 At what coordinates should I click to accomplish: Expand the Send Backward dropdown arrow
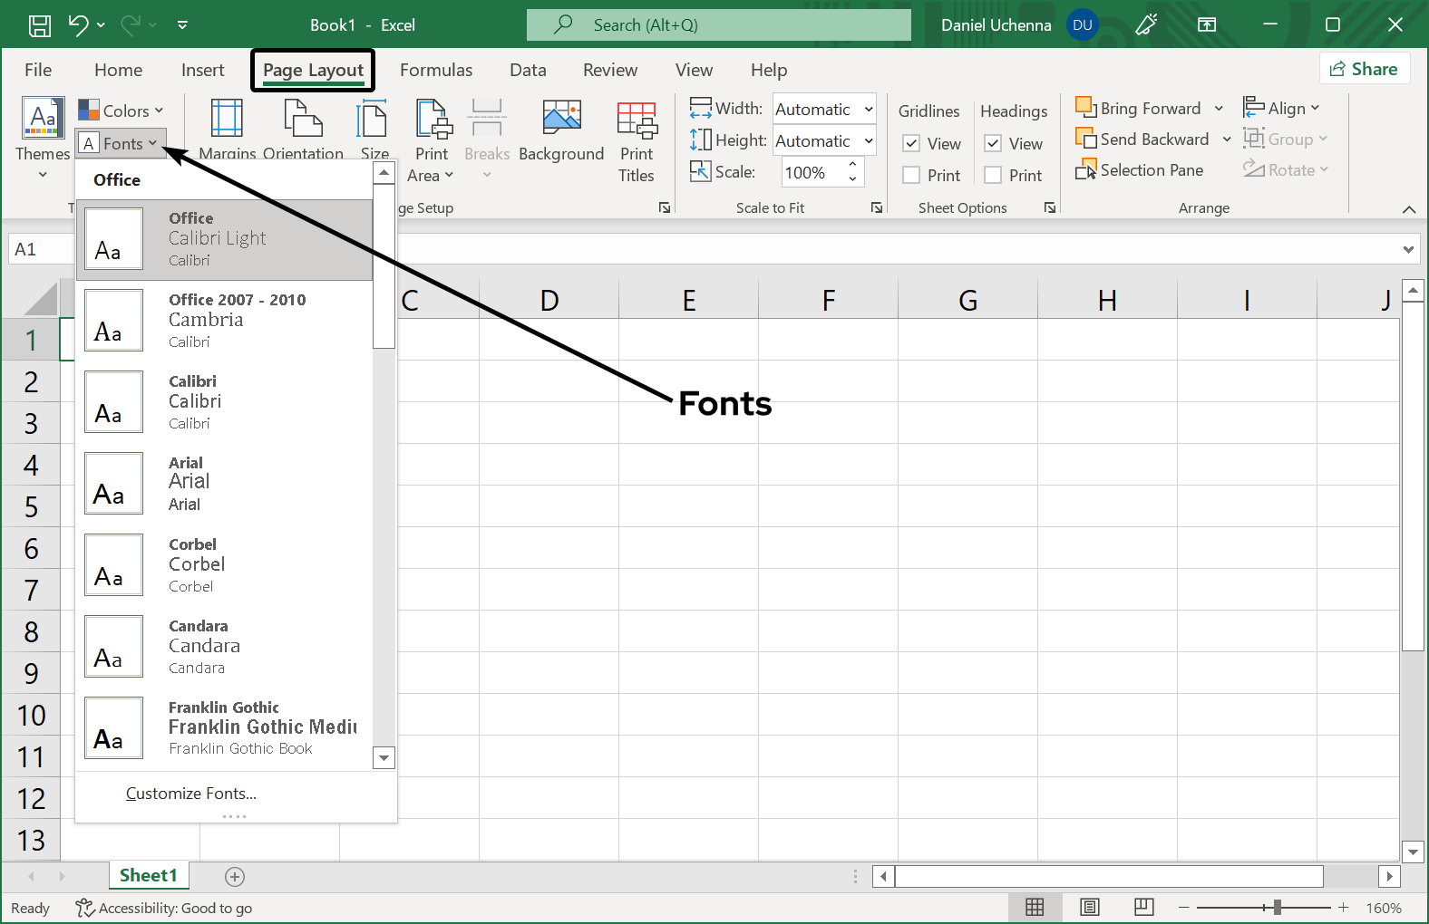tap(1227, 140)
